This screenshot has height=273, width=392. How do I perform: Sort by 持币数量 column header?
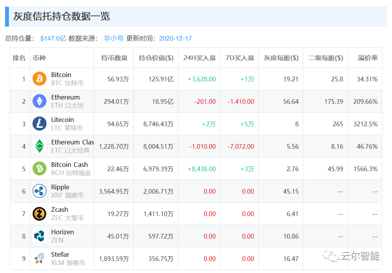(114, 58)
